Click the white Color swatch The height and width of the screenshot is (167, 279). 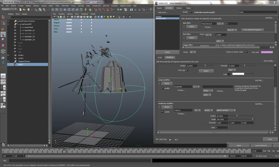pyautogui.click(x=238, y=74)
